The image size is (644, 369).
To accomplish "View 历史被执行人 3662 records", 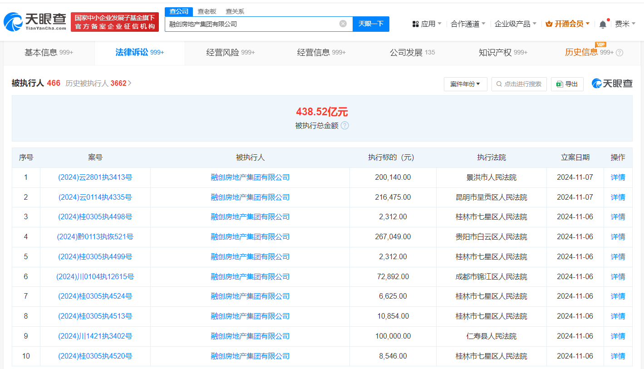I will pyautogui.click(x=98, y=83).
